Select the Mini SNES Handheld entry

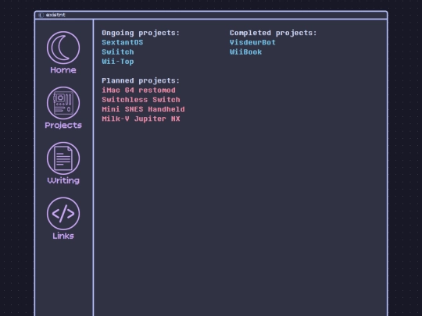(x=143, y=109)
